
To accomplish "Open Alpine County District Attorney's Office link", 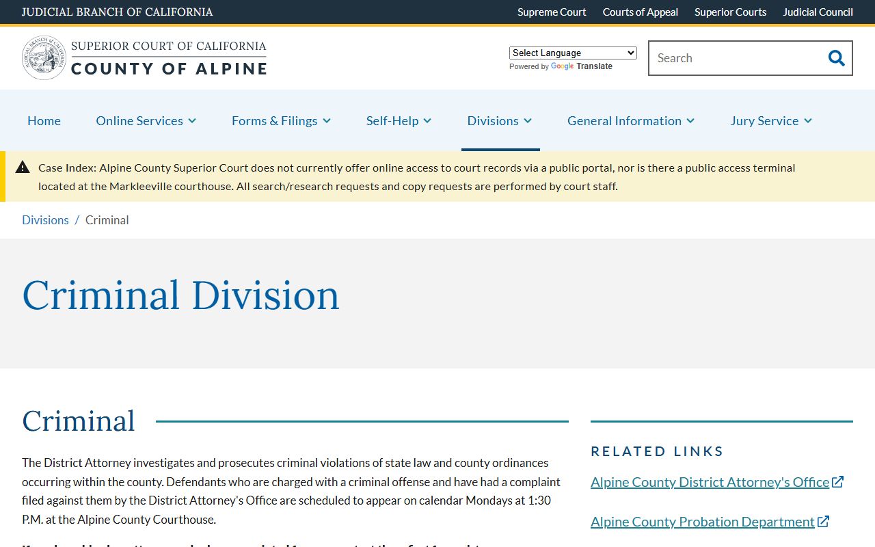I will point(710,481).
